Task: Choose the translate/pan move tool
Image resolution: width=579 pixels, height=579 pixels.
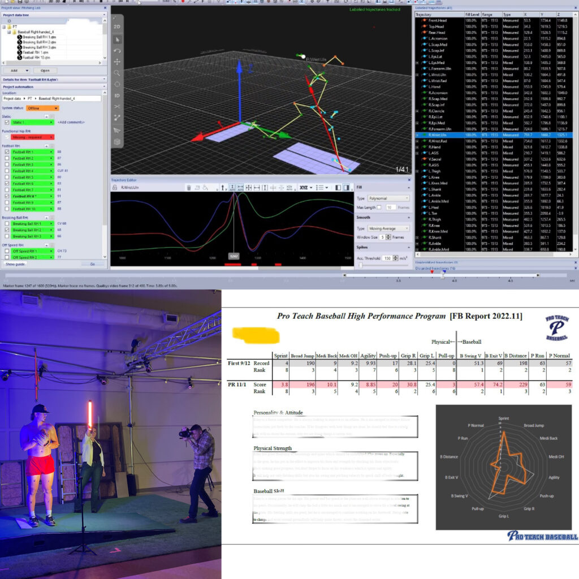Action: click(117, 62)
